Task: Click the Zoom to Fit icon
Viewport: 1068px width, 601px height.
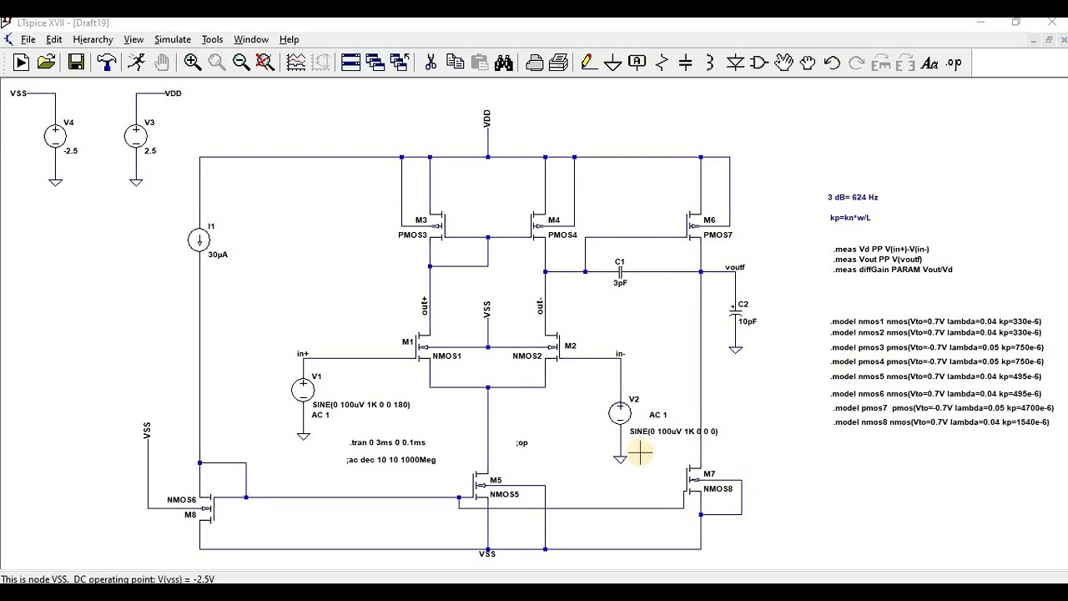Action: [265, 63]
